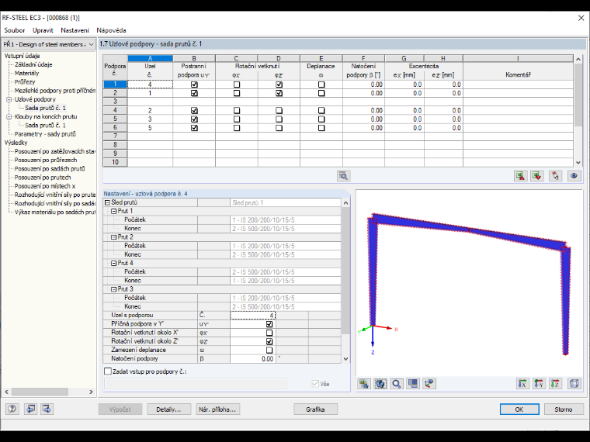This screenshot has height=442, width=590.
Task: Collapse the Prut 4 group
Action: [x=113, y=263]
